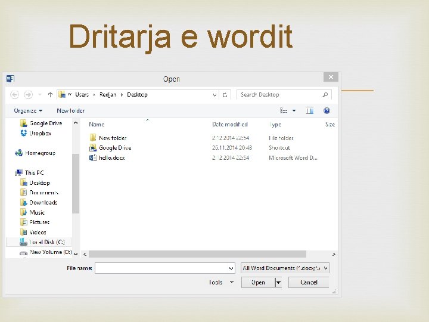
Task: Open Music under This PC
Action: point(32,212)
